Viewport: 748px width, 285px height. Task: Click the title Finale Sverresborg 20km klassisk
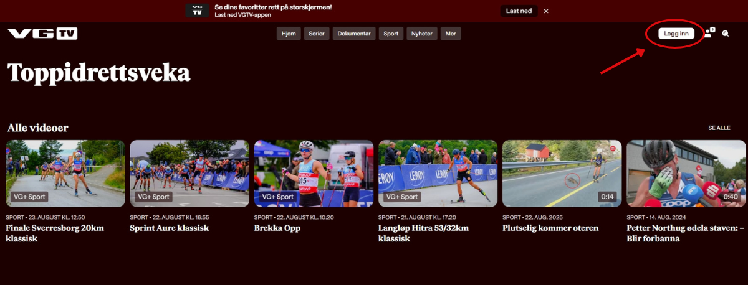pos(55,233)
